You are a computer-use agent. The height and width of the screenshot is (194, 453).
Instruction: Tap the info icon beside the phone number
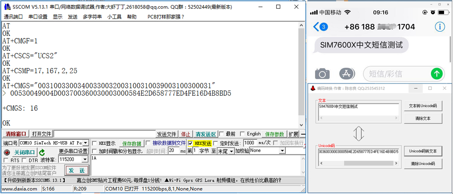[440, 27]
